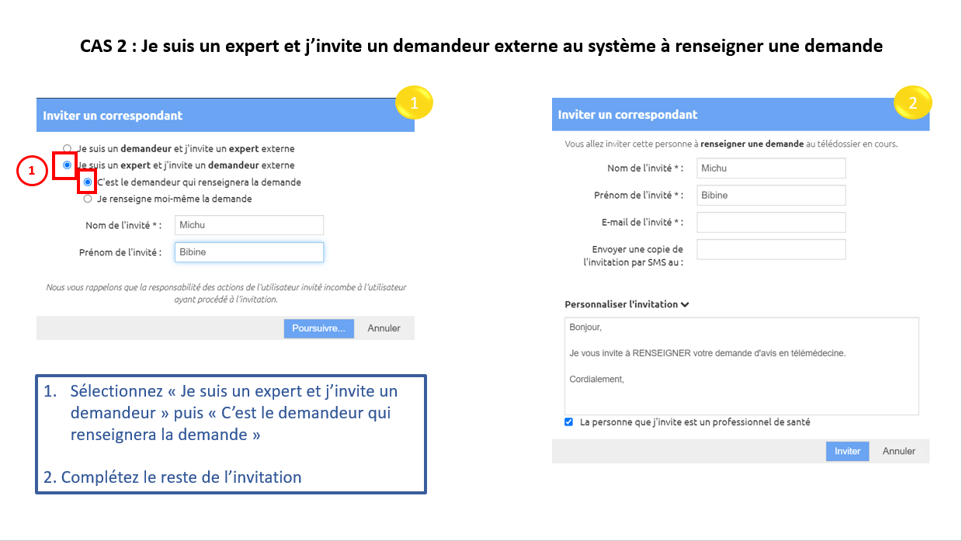Click 'Prénom de l'invité' field in right form
Screen dimensions: 962x541
coord(770,196)
